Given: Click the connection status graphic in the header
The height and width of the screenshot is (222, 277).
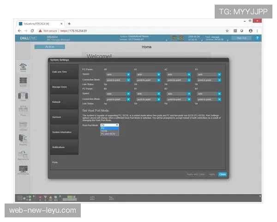Looking at the screenshot, I should point(178,38).
